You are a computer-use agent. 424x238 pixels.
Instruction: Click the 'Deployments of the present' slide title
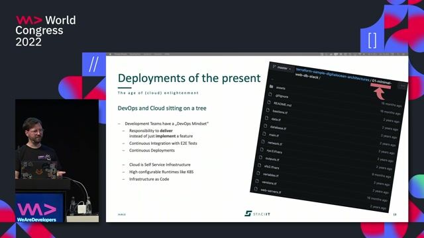tap(189, 78)
